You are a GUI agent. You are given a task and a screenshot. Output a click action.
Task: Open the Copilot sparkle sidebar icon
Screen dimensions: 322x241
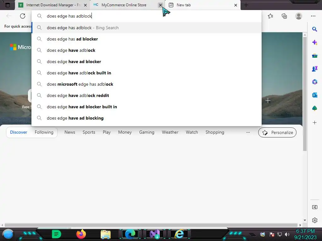click(314, 42)
